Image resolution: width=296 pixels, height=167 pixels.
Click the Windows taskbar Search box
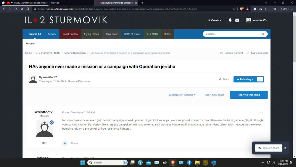pyautogui.click(x=107, y=163)
